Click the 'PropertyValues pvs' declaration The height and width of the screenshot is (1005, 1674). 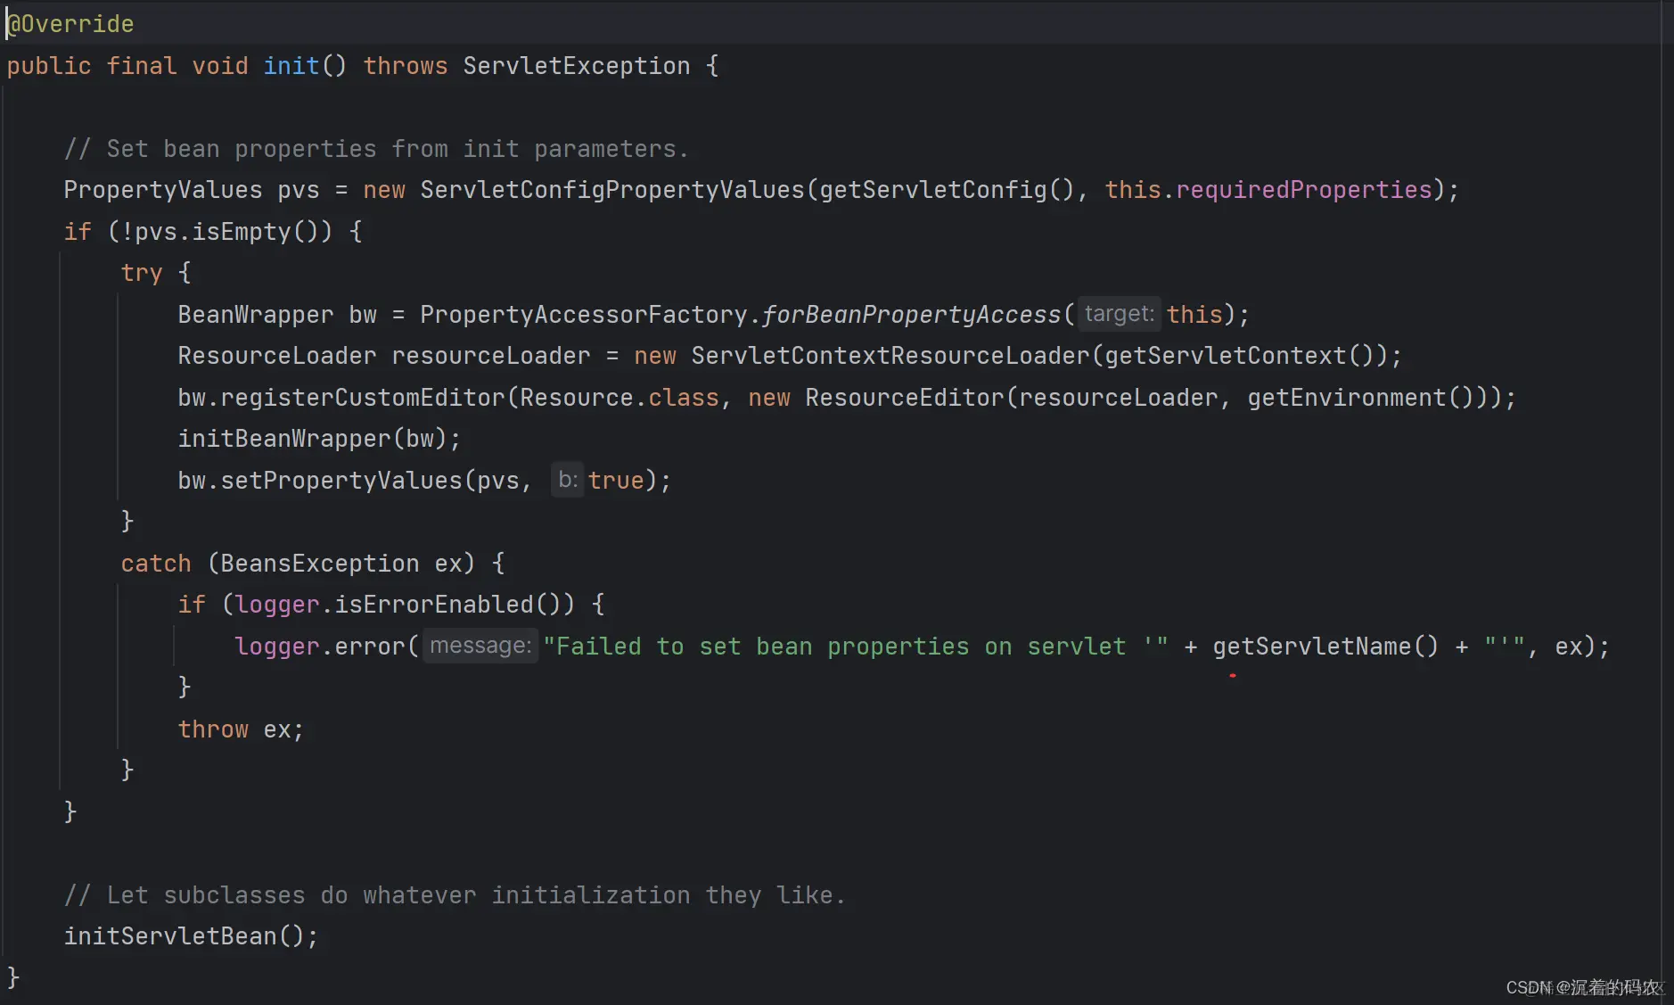[x=192, y=190]
